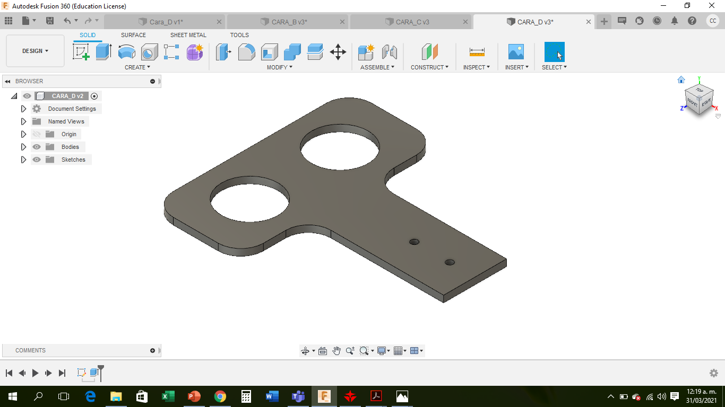725x407 pixels.
Task: Switch to the Cara_D v1* document tab
Action: pyautogui.click(x=165, y=22)
